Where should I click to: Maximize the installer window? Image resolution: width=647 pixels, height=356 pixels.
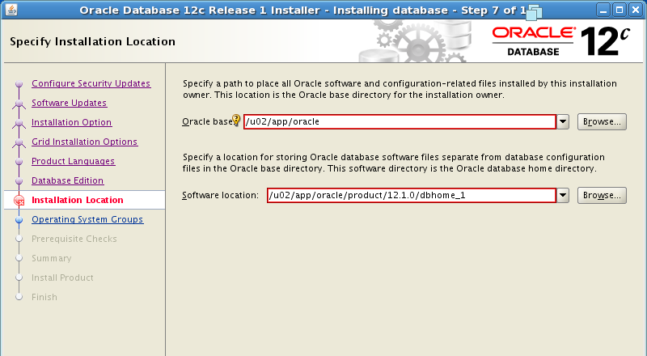click(x=620, y=10)
